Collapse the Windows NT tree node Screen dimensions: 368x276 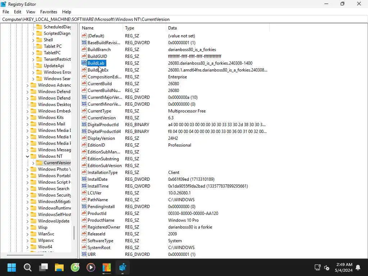pos(27,156)
